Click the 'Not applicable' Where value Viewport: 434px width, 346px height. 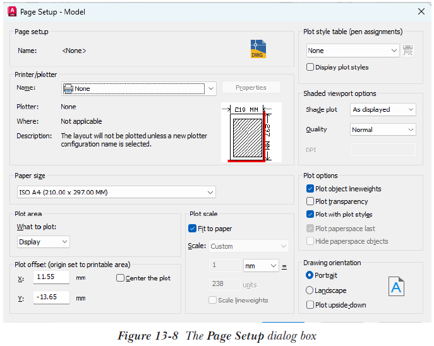click(x=81, y=121)
